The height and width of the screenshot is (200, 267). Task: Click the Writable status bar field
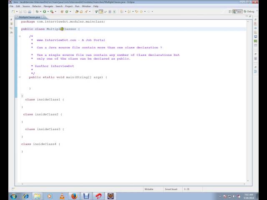coord(149,189)
